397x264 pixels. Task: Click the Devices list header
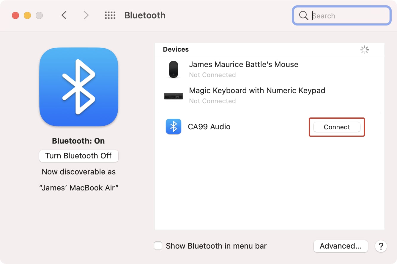pyautogui.click(x=176, y=49)
